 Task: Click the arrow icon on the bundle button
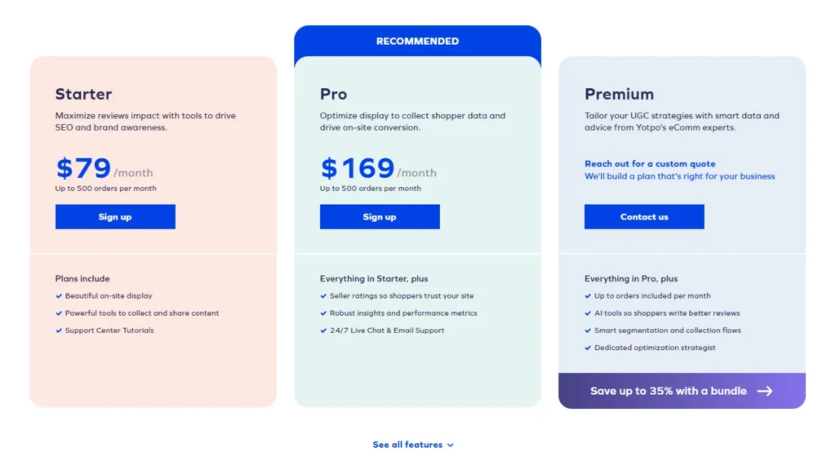coord(765,391)
